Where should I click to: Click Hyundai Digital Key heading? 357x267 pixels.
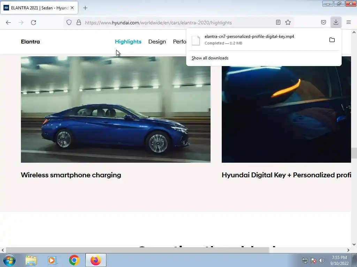(286, 175)
